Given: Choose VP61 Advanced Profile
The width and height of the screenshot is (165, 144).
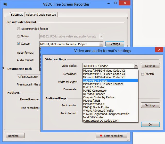Looking at the screenshot, I should [x=110, y=111].
